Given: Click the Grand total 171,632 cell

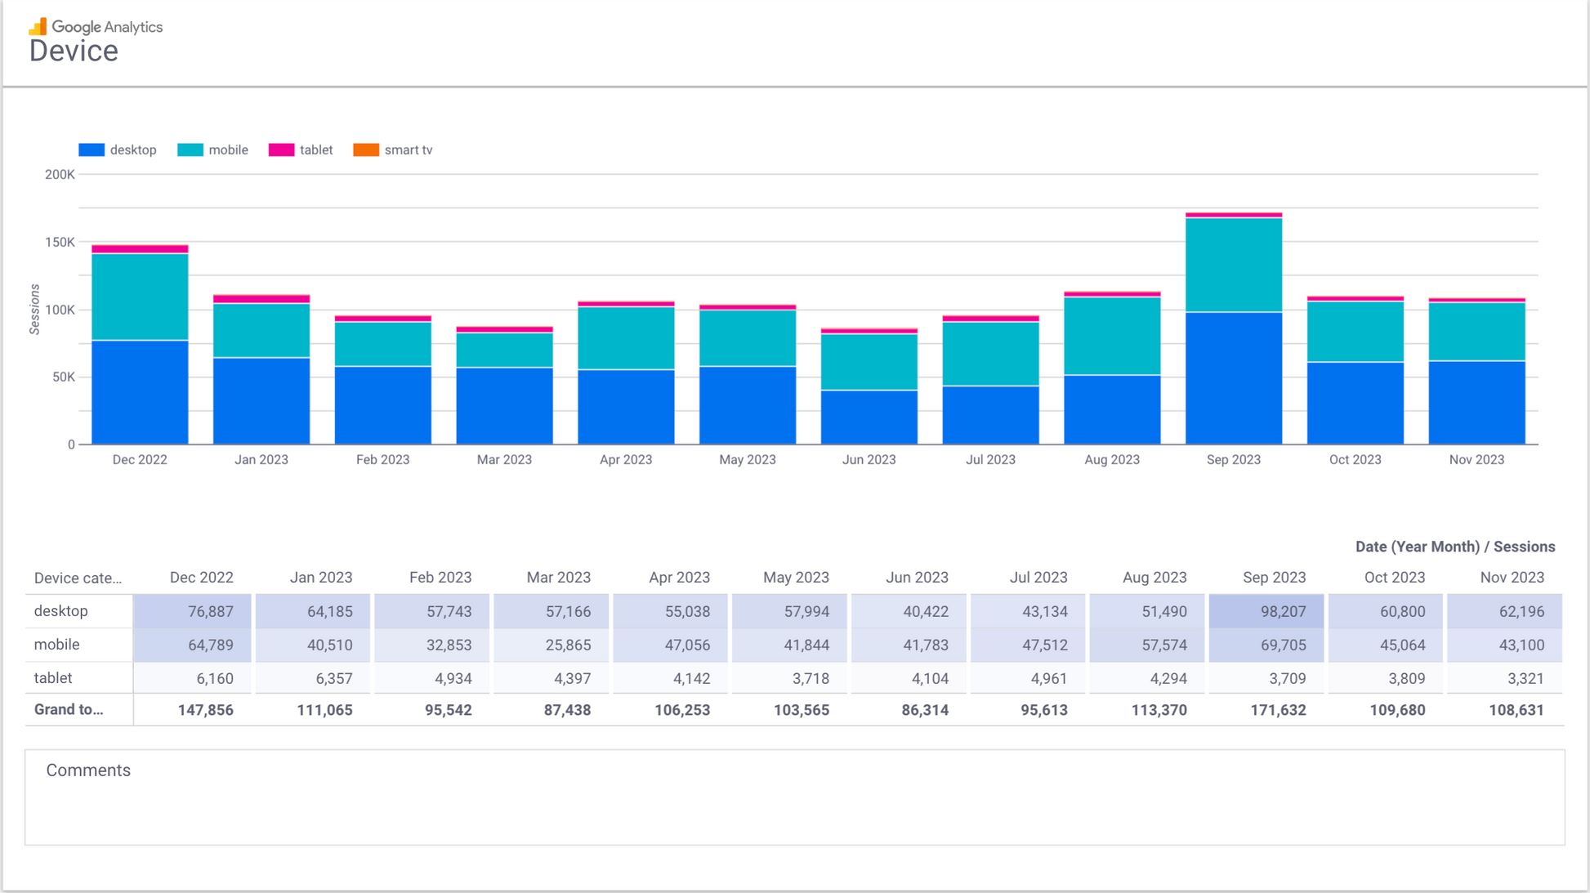Looking at the screenshot, I should click(1277, 710).
